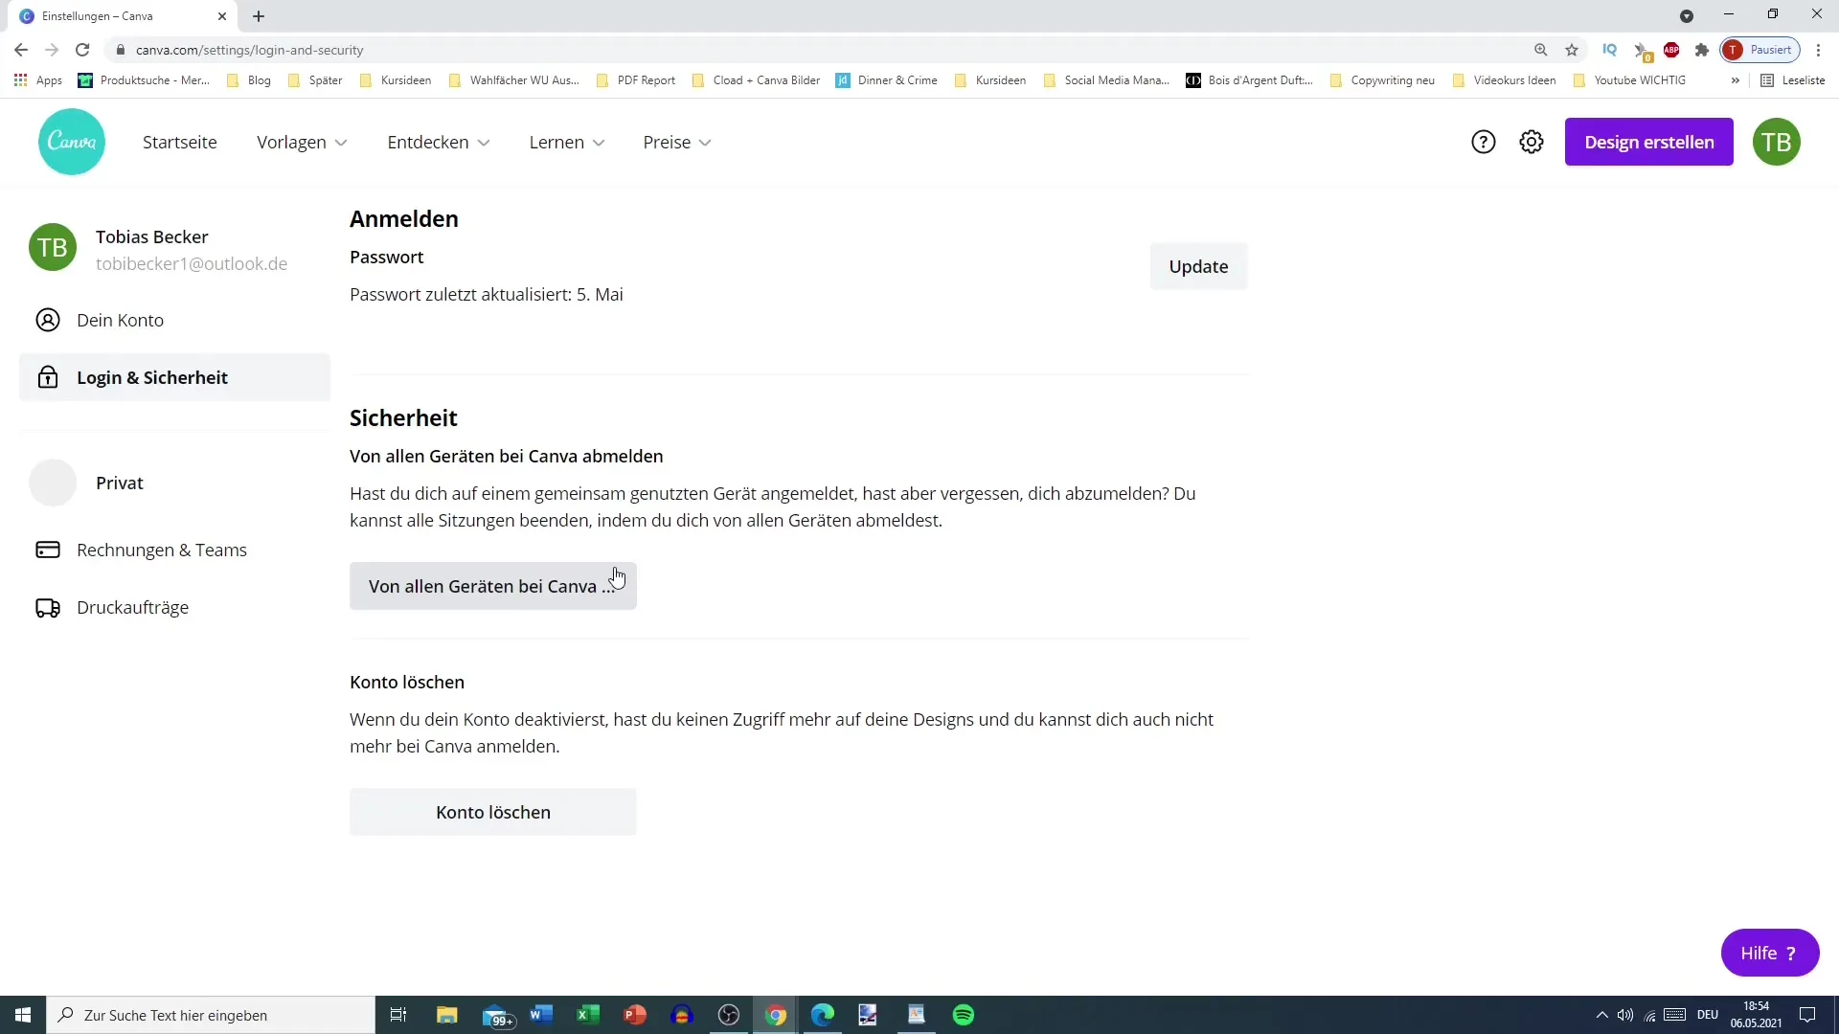Viewport: 1839px width, 1034px height.
Task: Open the Kursideen bookmark folder after Später
Action: pos(396,80)
